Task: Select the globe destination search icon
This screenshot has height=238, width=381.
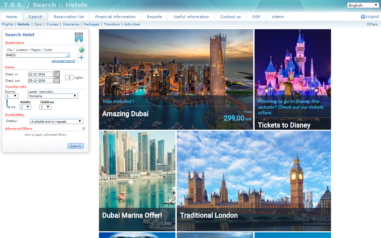Action: (81, 50)
